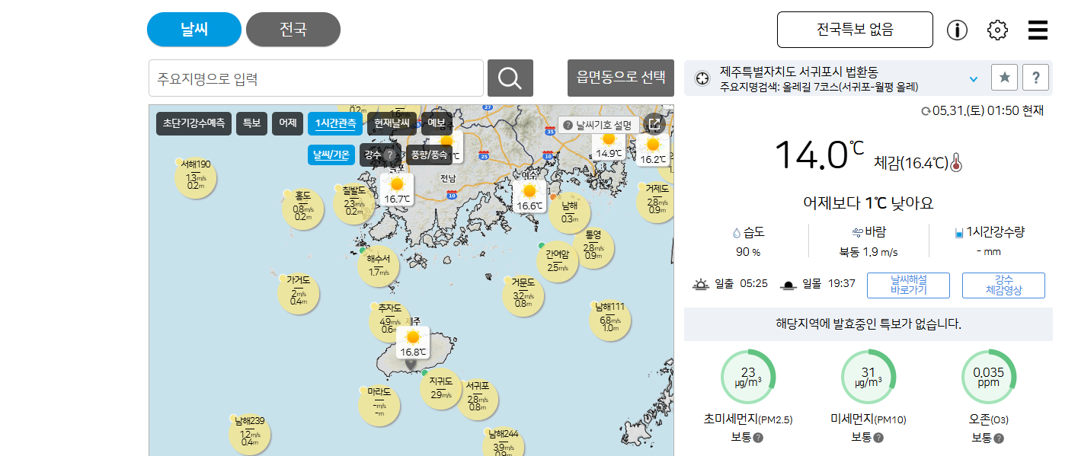Open the information circle icon
Image resolution: width=1078 pixels, height=456 pixels.
[x=957, y=30]
